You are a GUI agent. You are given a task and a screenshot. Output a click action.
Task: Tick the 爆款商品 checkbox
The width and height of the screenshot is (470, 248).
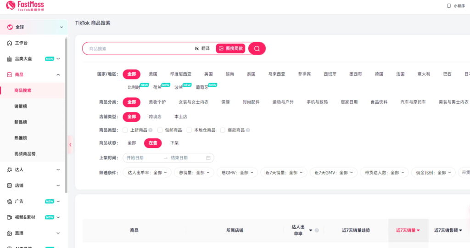[x=223, y=130]
